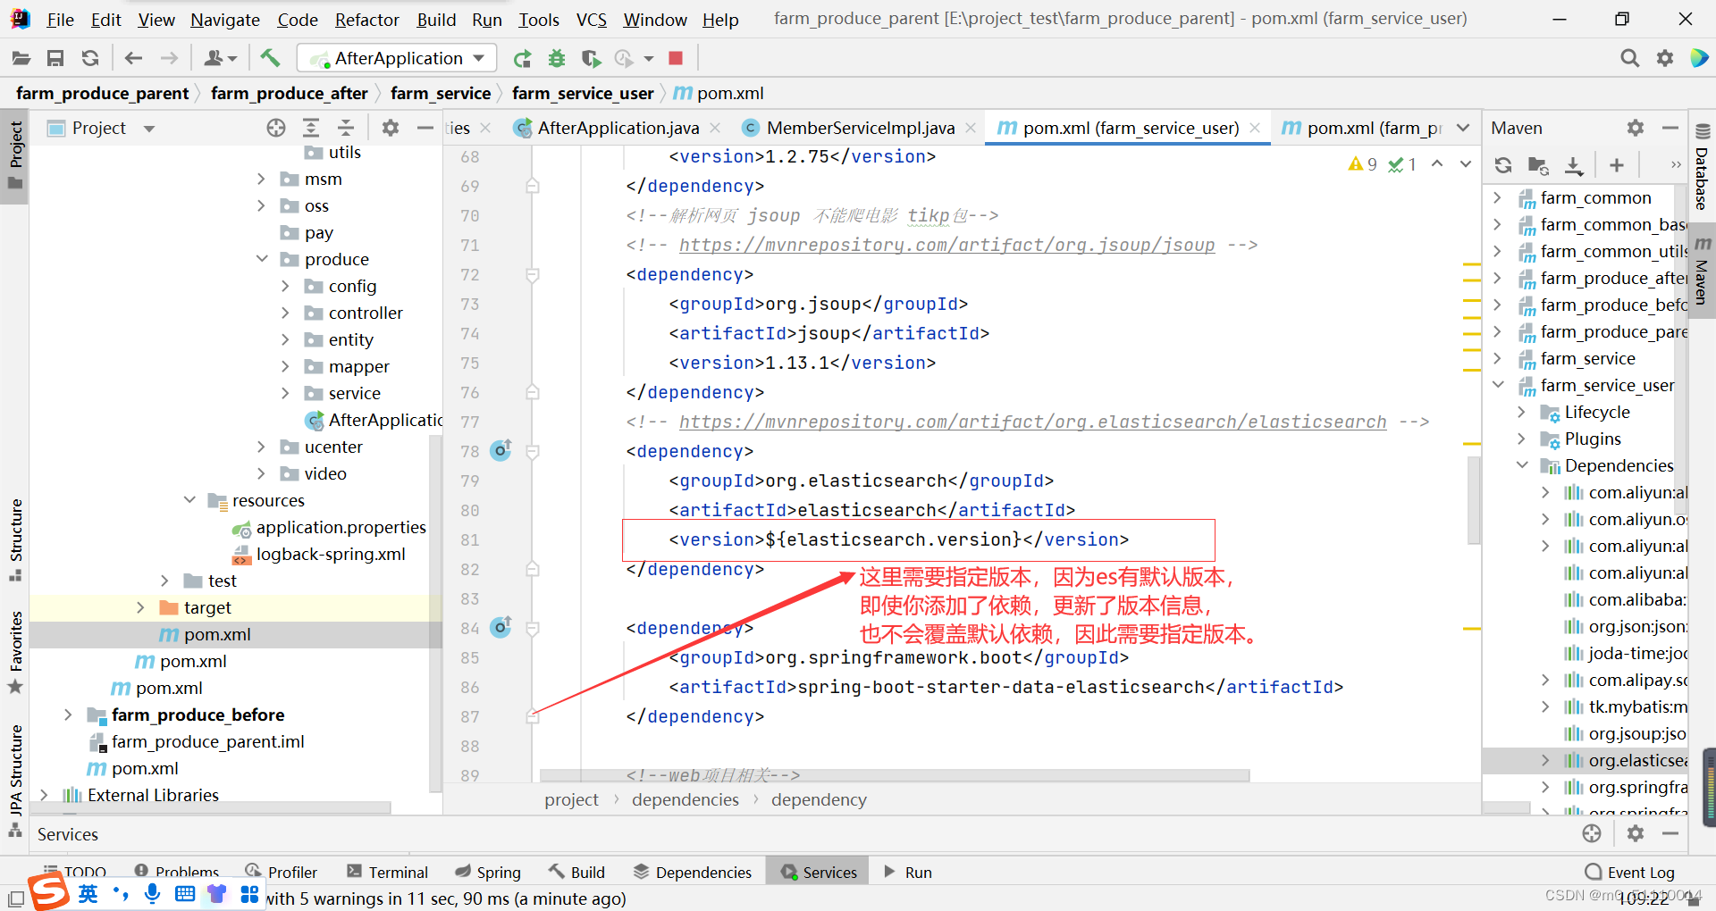Select org.elasticsearch dependency in Maven panel
The image size is (1716, 911).
(1625, 760)
